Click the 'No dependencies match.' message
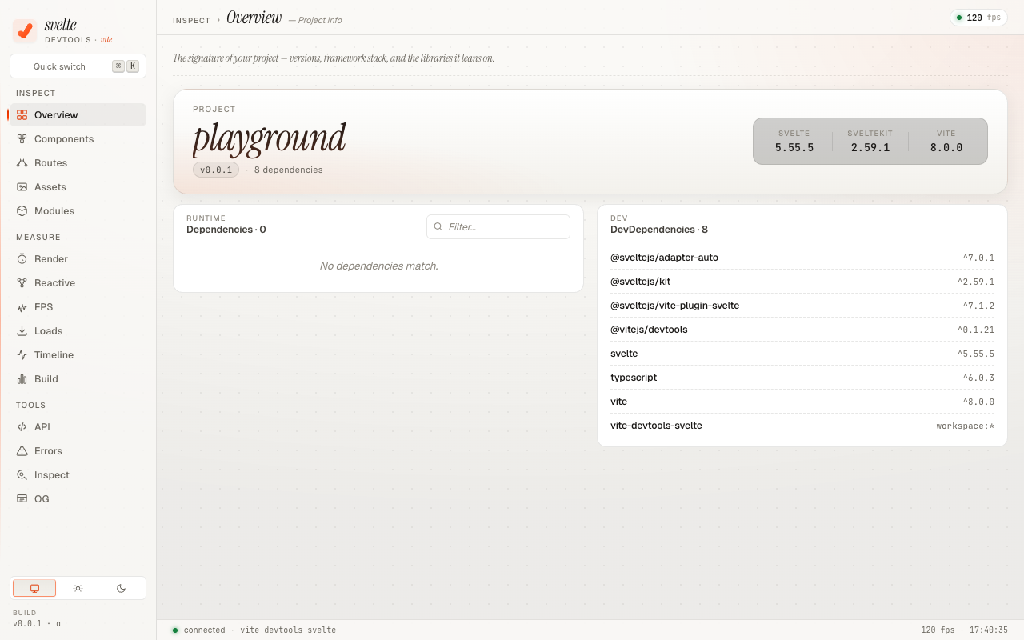 pos(378,266)
